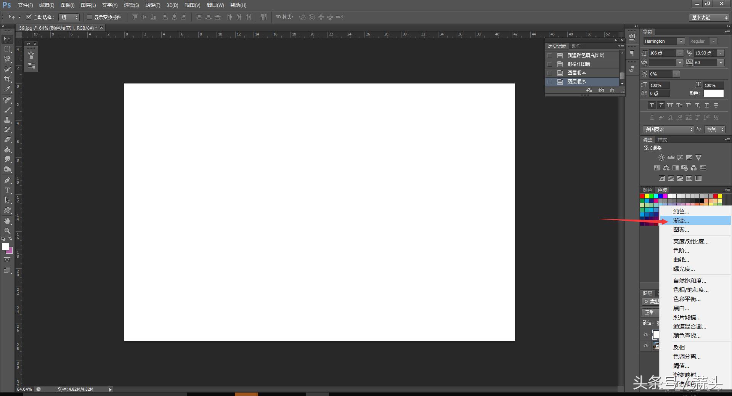Toggle the 自动选择 checkbox in options bar
The width and height of the screenshot is (732, 396).
(x=29, y=17)
